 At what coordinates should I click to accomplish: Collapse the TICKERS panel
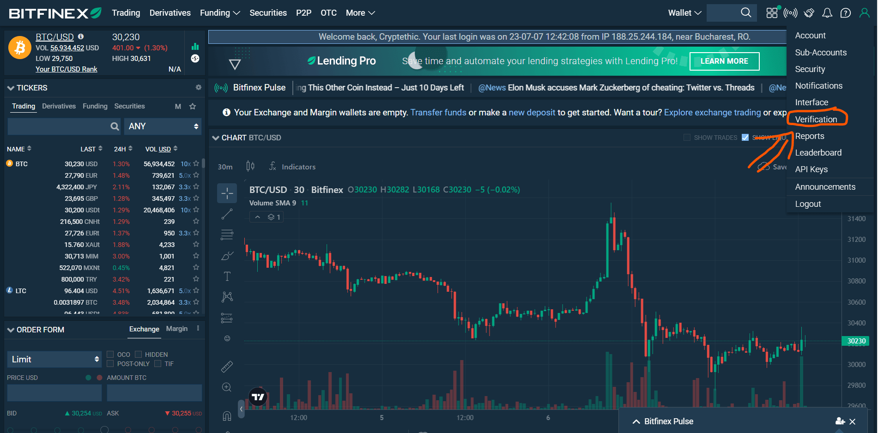pos(11,88)
